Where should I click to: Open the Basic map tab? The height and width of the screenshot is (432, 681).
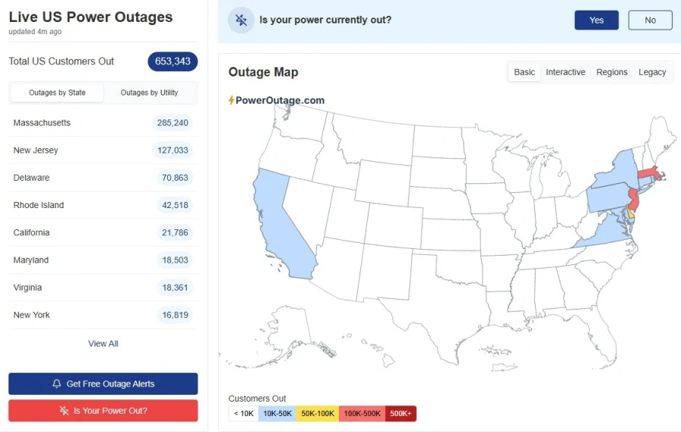pos(524,73)
